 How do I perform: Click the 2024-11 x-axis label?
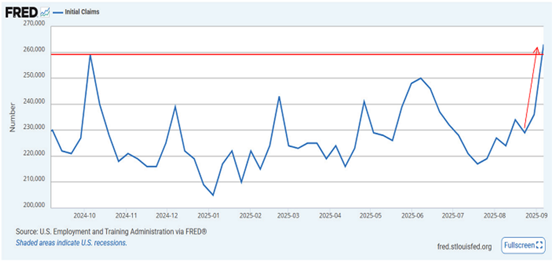pyautogui.click(x=126, y=215)
